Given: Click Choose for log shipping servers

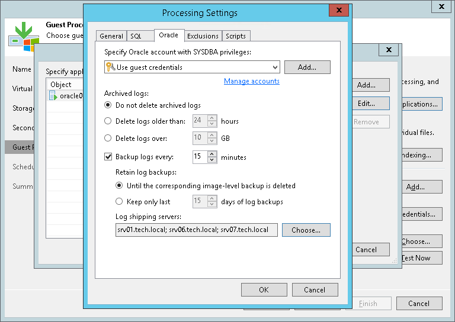Looking at the screenshot, I should [306, 230].
